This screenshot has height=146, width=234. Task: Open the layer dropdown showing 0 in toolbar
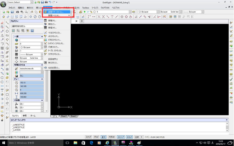click(x=130, y=12)
